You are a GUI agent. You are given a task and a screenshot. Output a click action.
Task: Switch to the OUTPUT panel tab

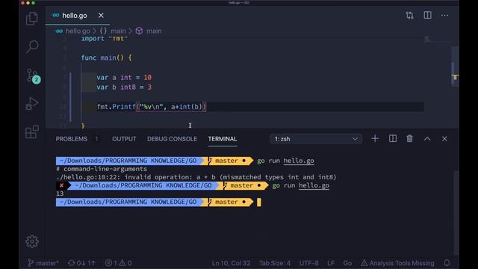pyautogui.click(x=124, y=139)
